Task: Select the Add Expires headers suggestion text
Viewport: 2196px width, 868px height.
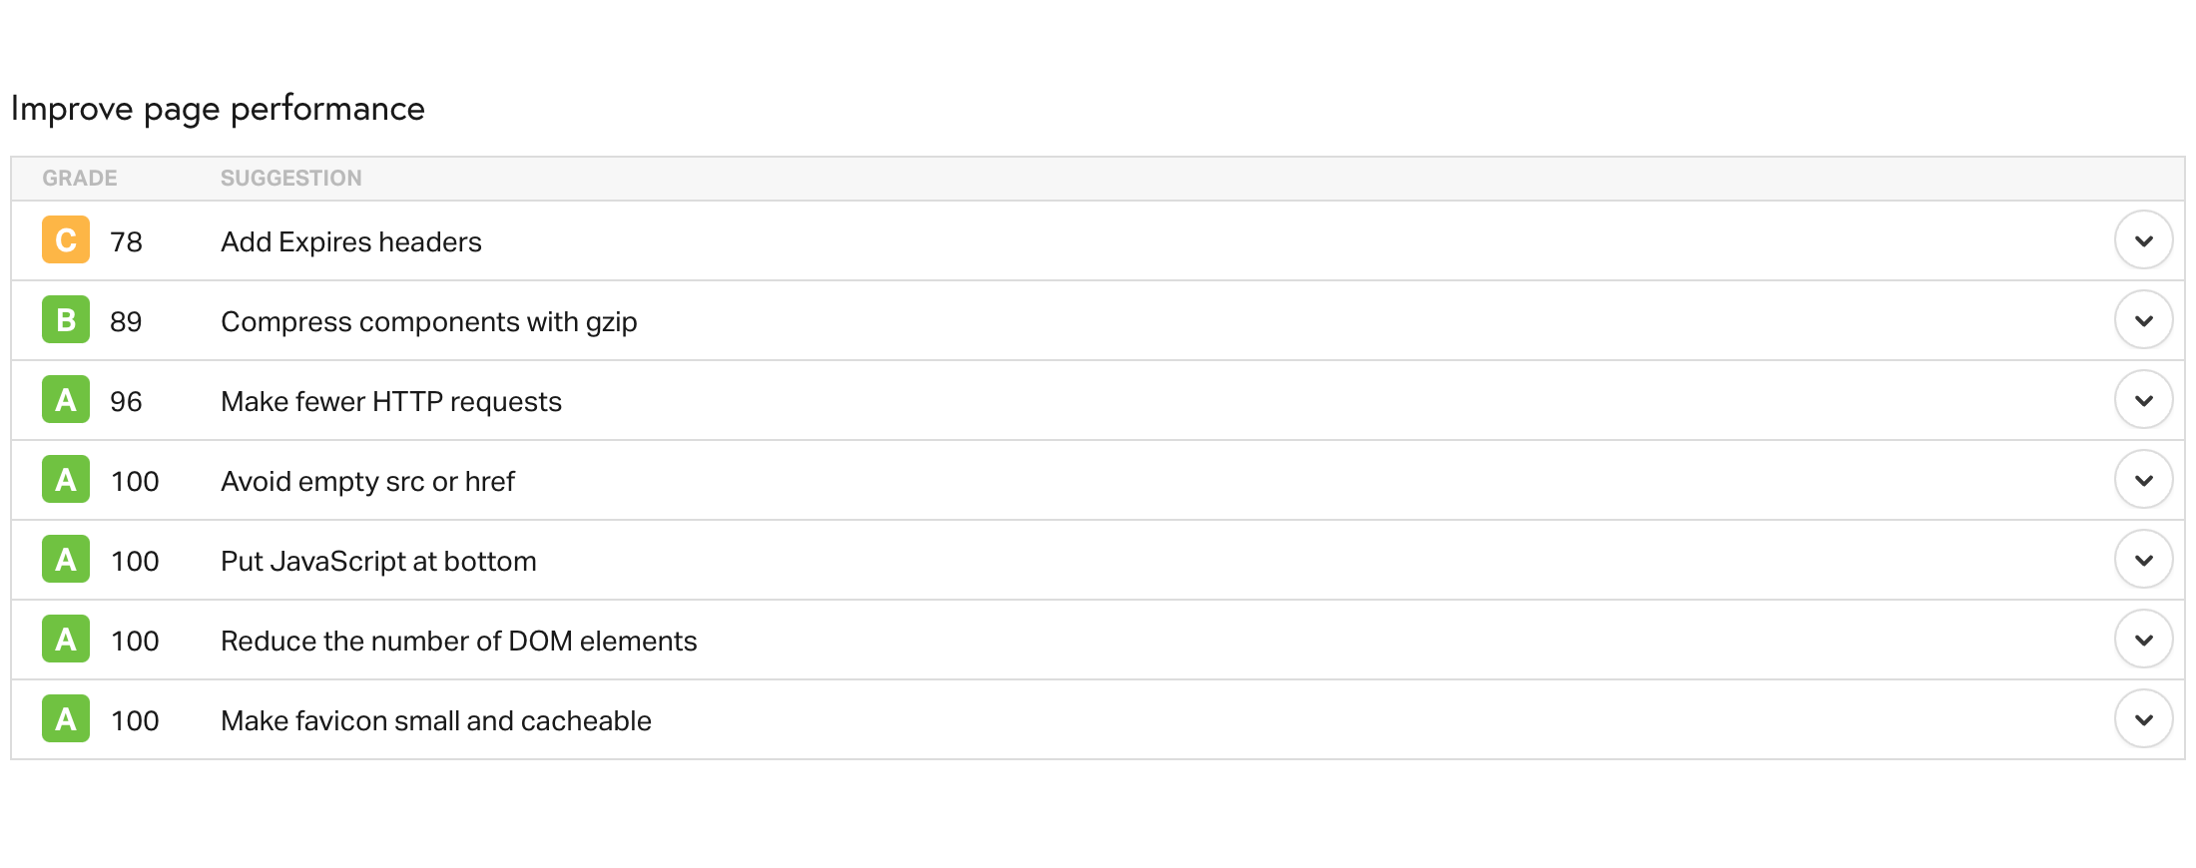Action: (x=351, y=242)
